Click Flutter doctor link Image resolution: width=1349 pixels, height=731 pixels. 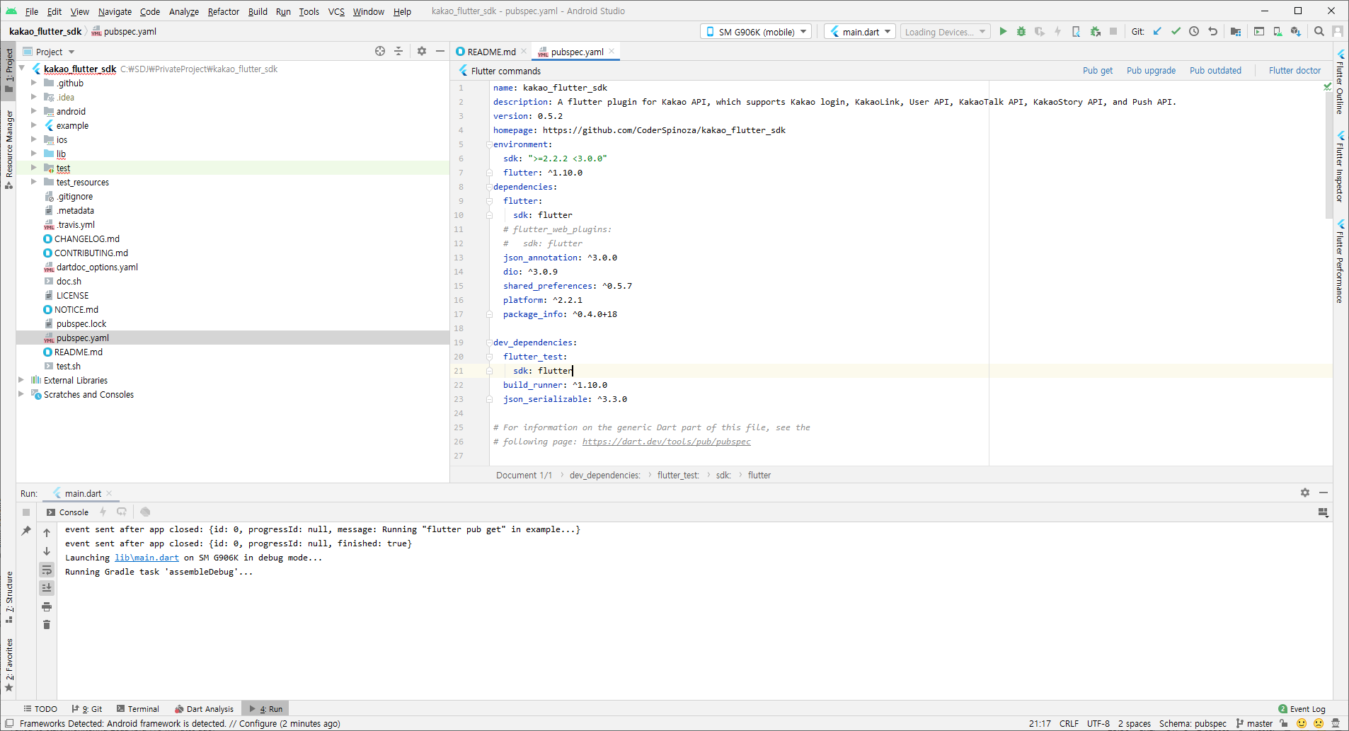tap(1295, 71)
